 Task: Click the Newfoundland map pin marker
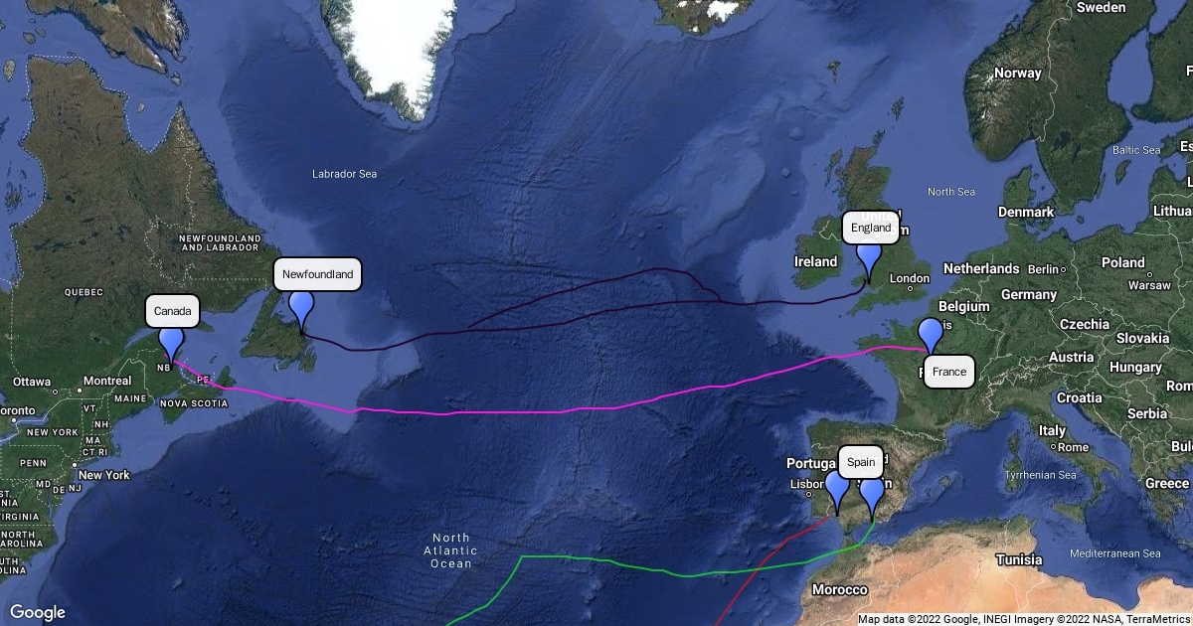300,309
